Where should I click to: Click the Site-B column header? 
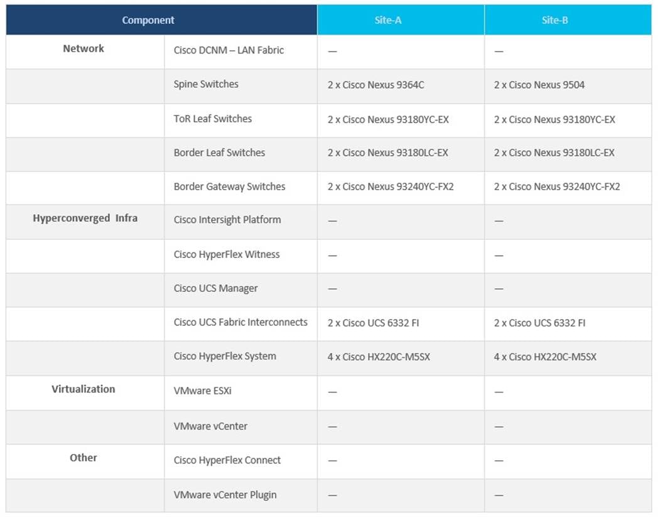[x=568, y=19]
